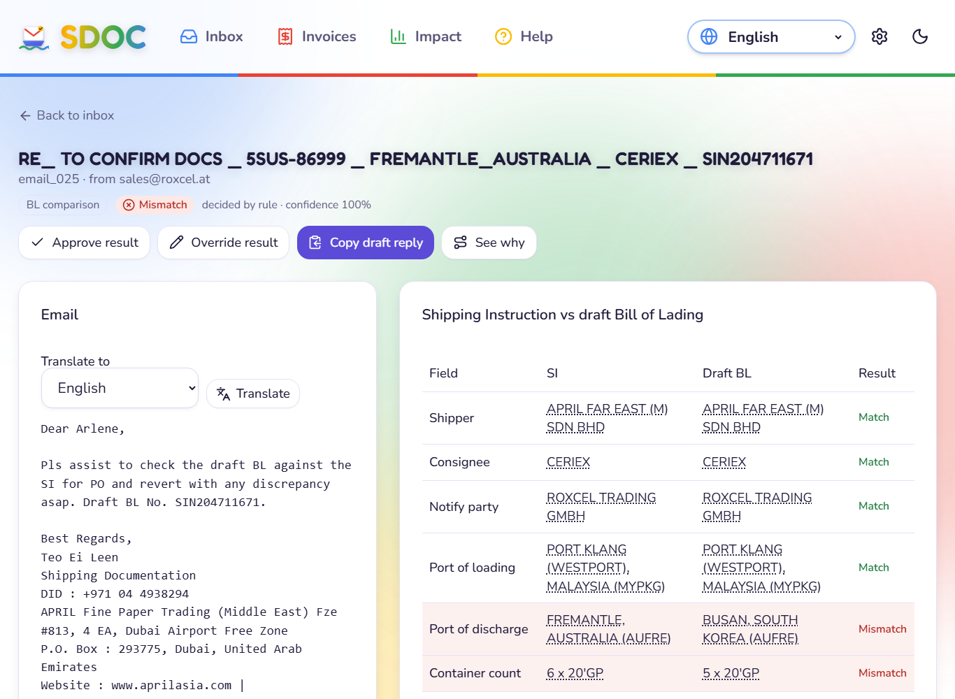
Task: Click SI value CERIEX for Consignee
Action: coord(568,462)
